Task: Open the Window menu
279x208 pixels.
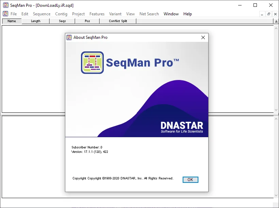Action: [x=171, y=14]
